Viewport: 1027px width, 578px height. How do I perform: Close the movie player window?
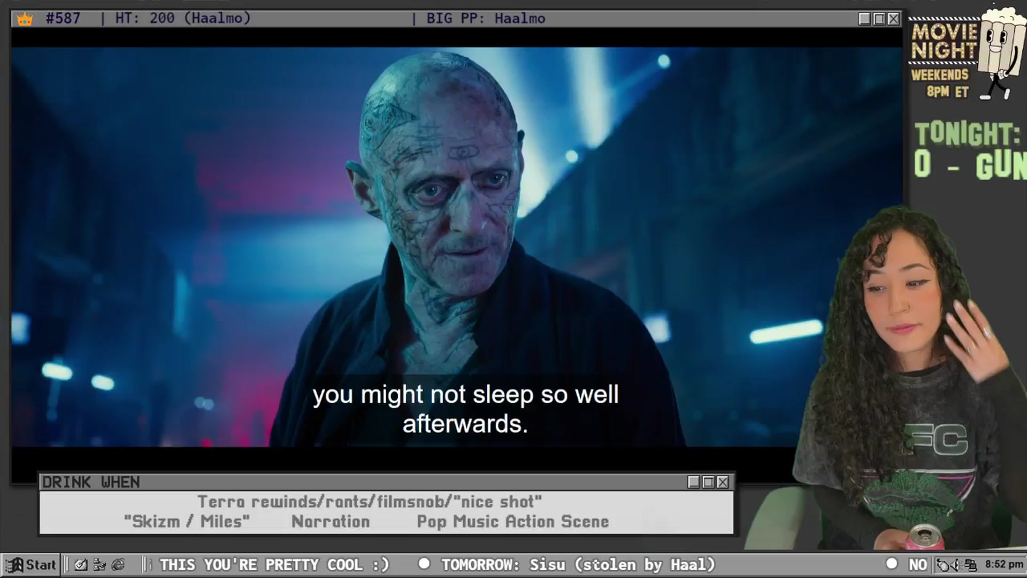point(893,19)
